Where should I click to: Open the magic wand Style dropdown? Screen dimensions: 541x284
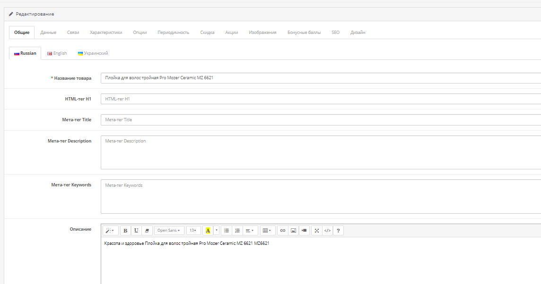(110, 231)
